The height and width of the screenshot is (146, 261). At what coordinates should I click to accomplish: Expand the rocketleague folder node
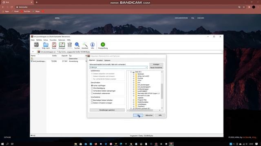[x=133, y=104]
